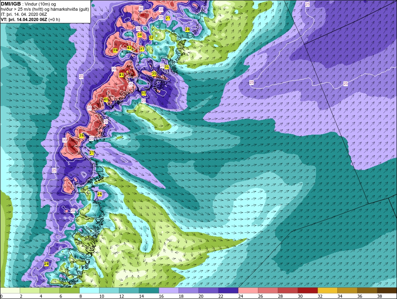The height and width of the screenshot is (299, 397).
Task: Select the yellow gust label 33
Action: (x=144, y=93)
